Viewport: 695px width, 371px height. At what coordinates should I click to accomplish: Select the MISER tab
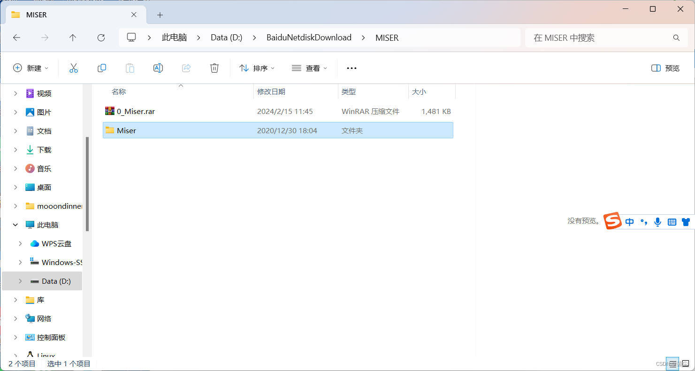pos(70,15)
